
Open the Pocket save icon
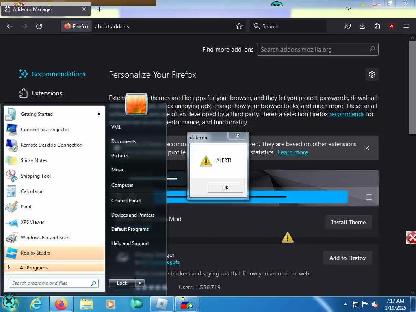(348, 26)
